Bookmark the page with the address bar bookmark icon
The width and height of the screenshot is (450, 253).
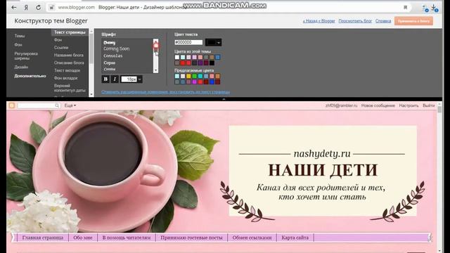pyautogui.click(x=405, y=8)
